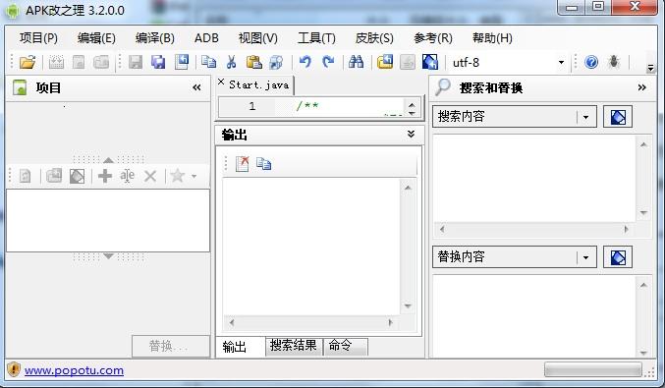Collapse the 项目 panel with double chevron
Screen dimensions: 665x388
coord(196,87)
